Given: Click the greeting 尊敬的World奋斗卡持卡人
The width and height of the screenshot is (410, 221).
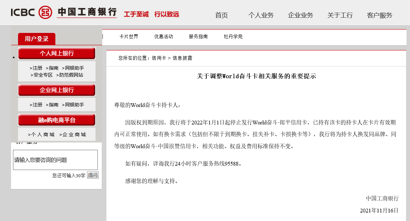Looking at the screenshot, I should click(147, 105).
